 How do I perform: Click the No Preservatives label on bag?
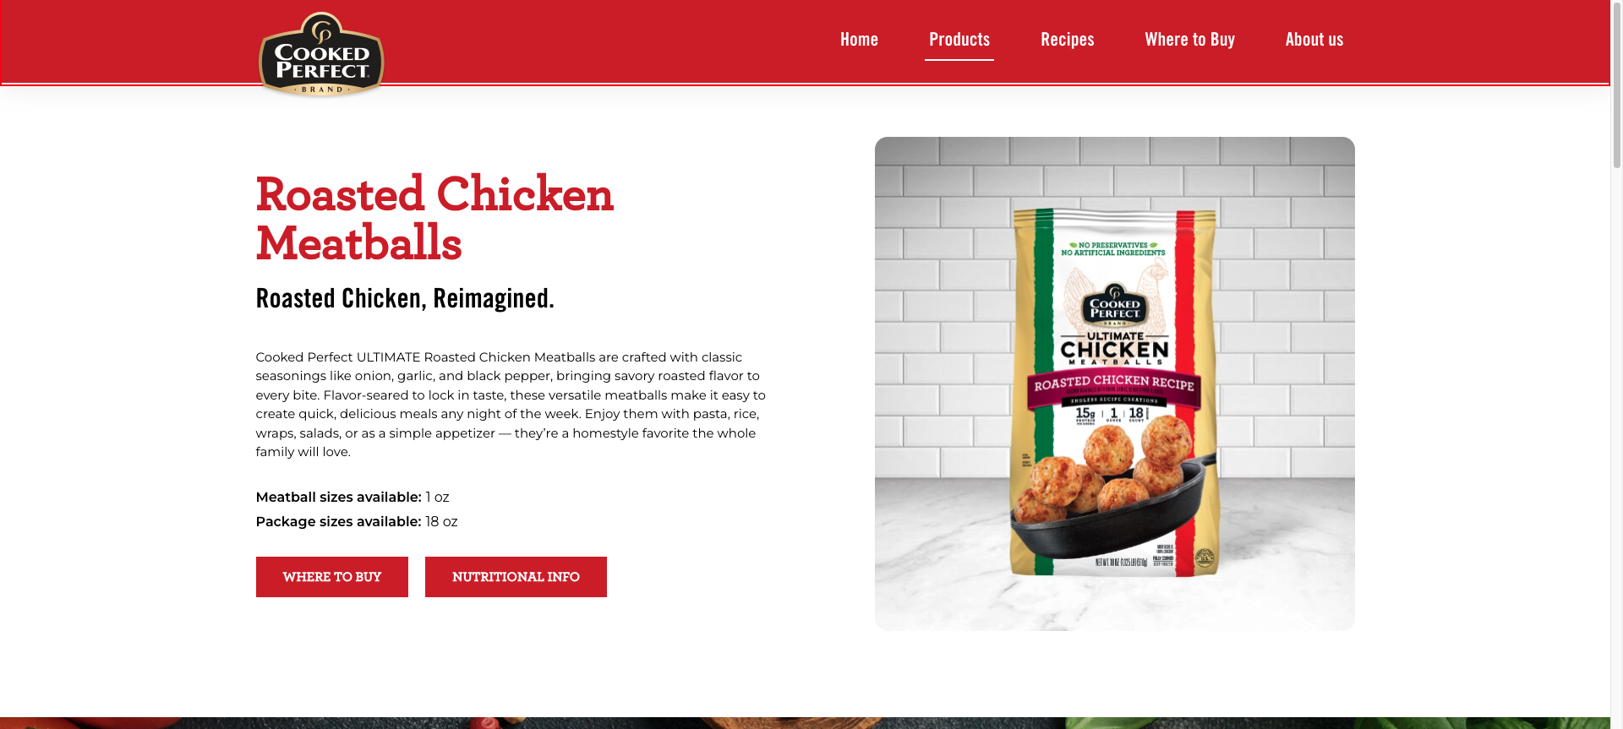(1113, 248)
